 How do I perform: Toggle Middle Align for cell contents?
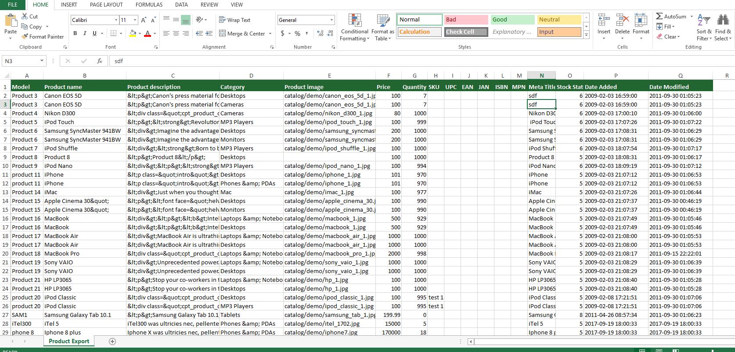pyautogui.click(x=176, y=20)
